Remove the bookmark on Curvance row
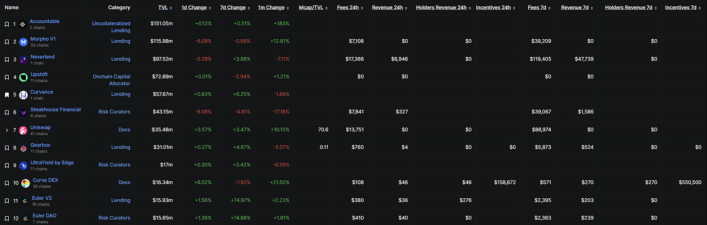 pyautogui.click(x=7, y=95)
